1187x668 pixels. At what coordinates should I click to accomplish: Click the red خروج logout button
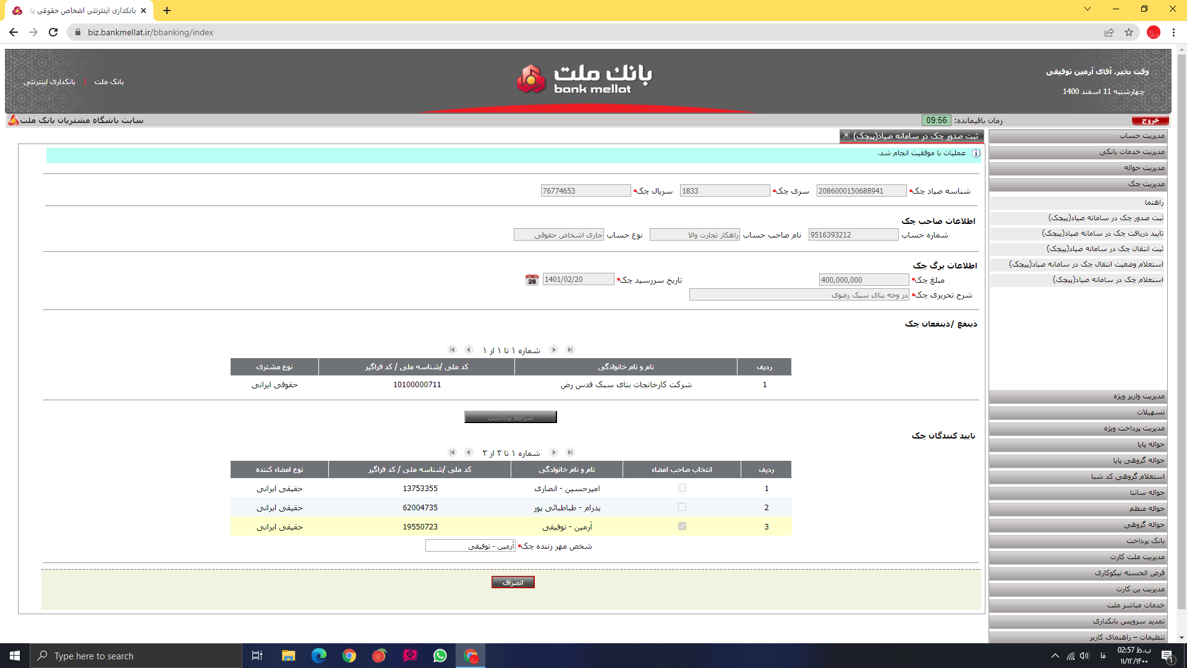1150,121
